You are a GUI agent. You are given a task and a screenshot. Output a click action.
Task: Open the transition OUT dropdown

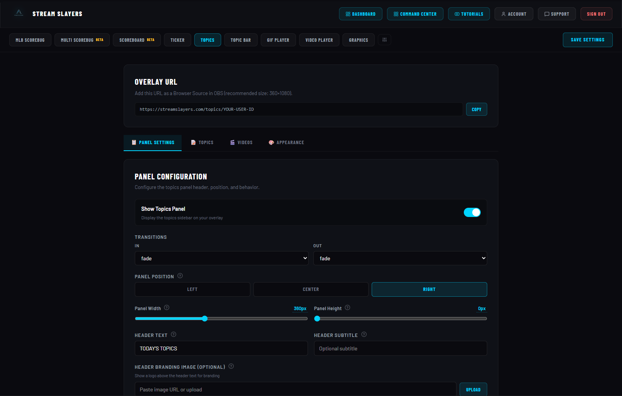pos(400,258)
